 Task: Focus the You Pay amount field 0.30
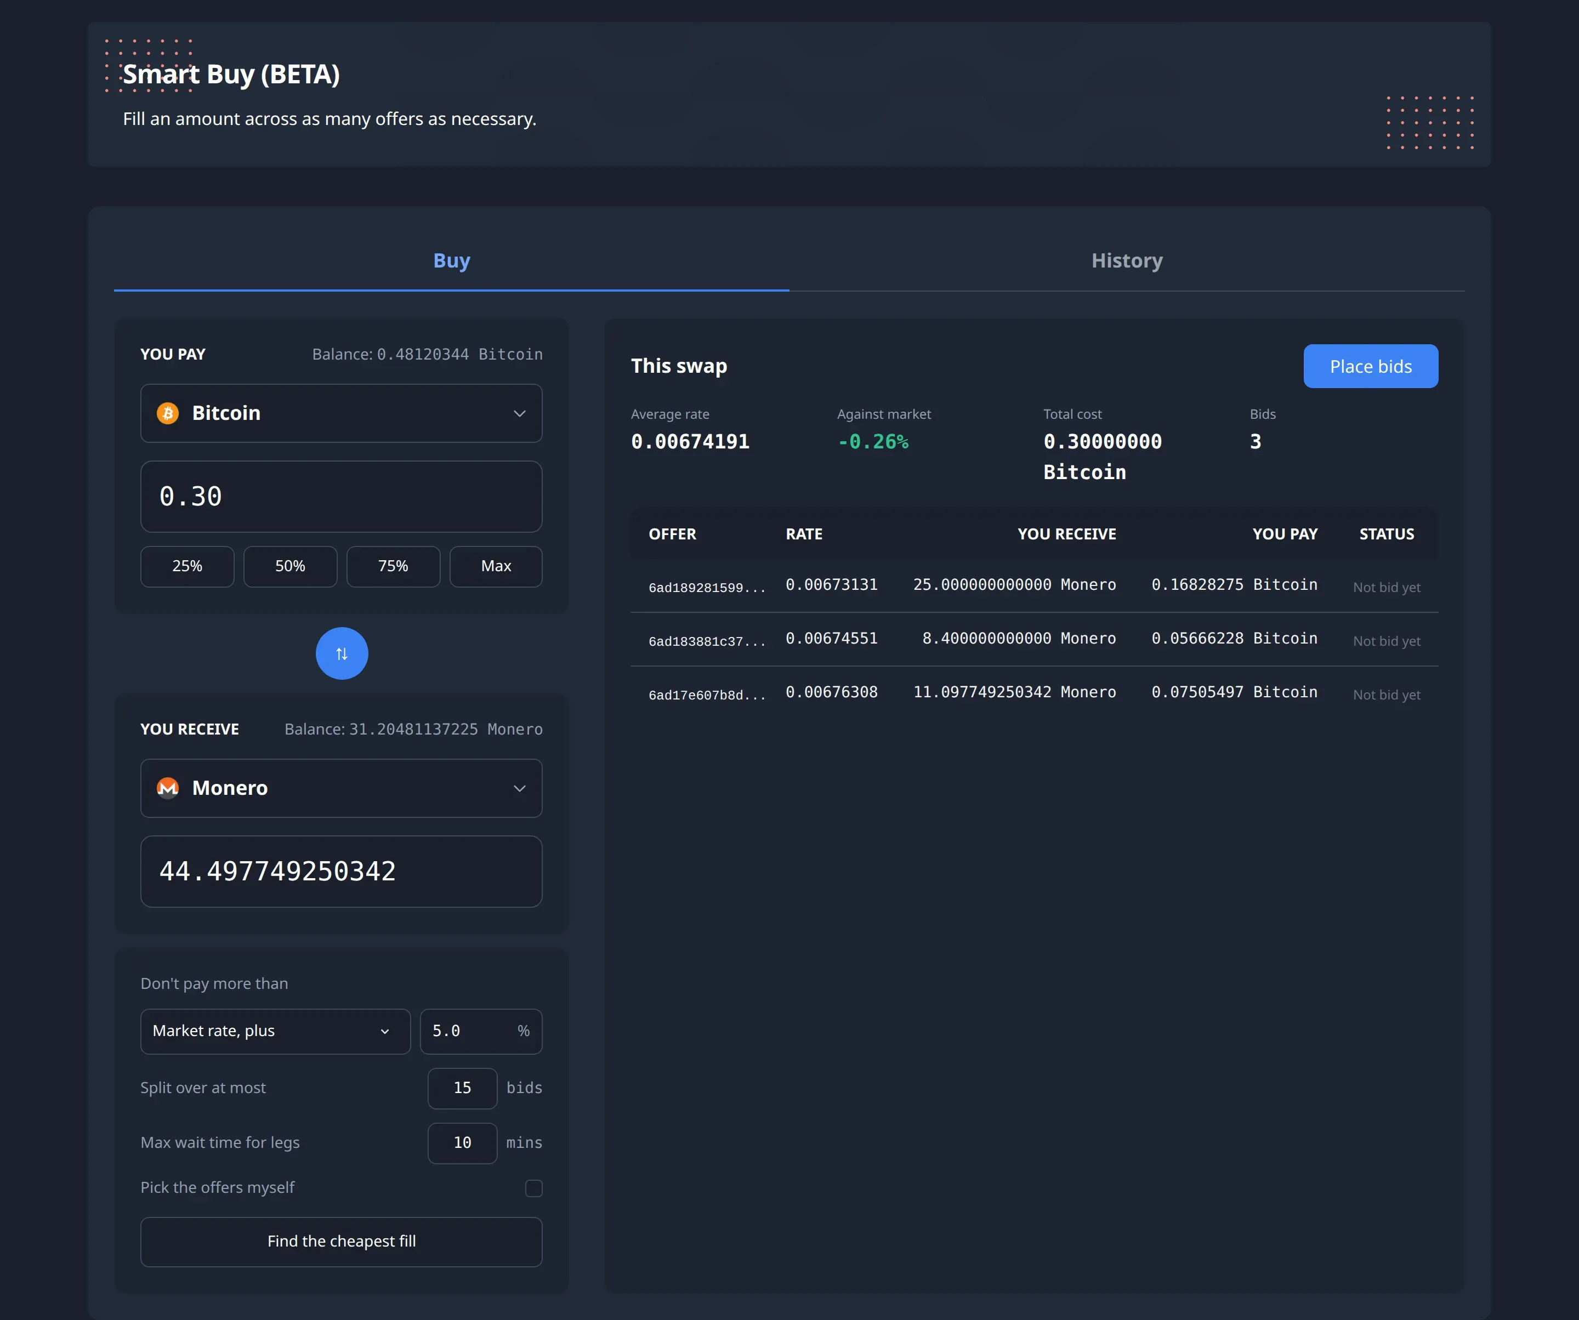342,497
